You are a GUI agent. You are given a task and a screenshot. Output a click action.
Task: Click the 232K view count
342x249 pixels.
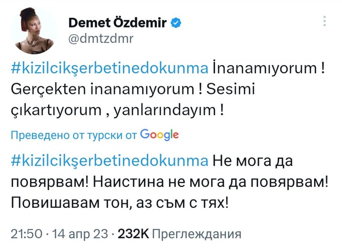click(x=133, y=235)
